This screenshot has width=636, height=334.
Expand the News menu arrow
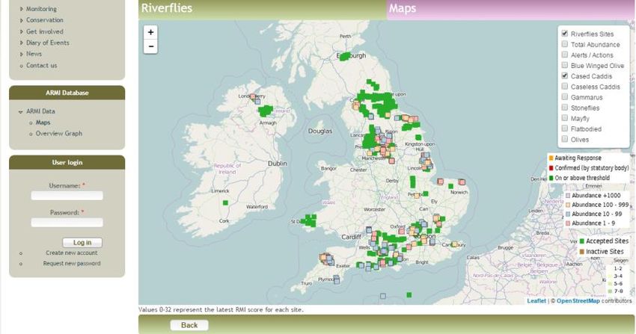pos(21,54)
